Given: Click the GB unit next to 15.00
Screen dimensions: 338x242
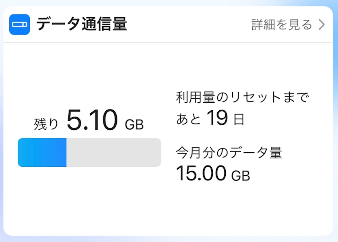Looking at the screenshot, I should pyautogui.click(x=241, y=176).
